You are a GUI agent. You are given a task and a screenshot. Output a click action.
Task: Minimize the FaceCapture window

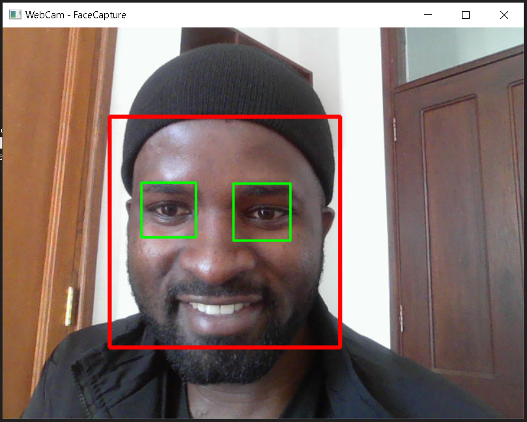428,14
